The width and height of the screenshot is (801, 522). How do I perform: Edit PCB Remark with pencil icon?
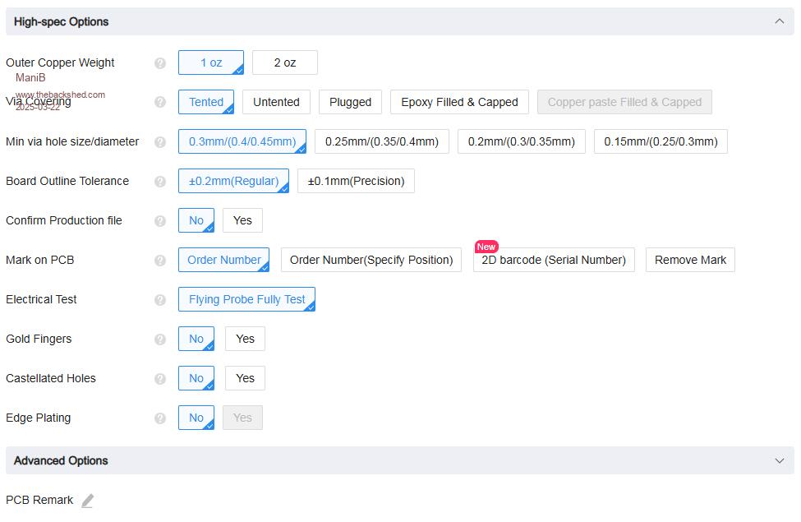tap(87, 501)
